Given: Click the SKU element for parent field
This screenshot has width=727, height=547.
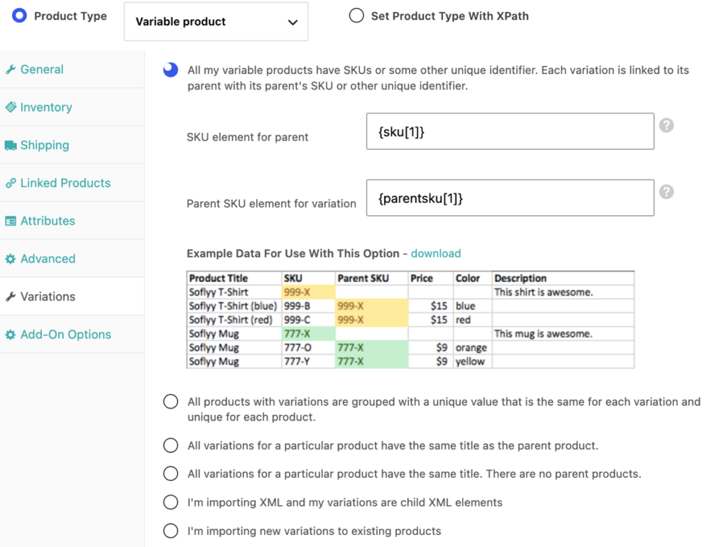Looking at the screenshot, I should pos(510,131).
